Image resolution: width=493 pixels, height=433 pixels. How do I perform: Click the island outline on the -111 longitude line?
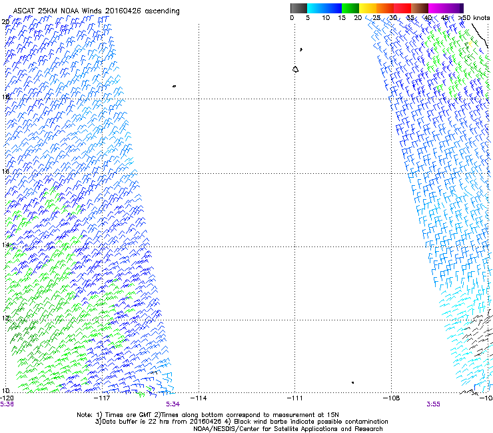(x=295, y=69)
